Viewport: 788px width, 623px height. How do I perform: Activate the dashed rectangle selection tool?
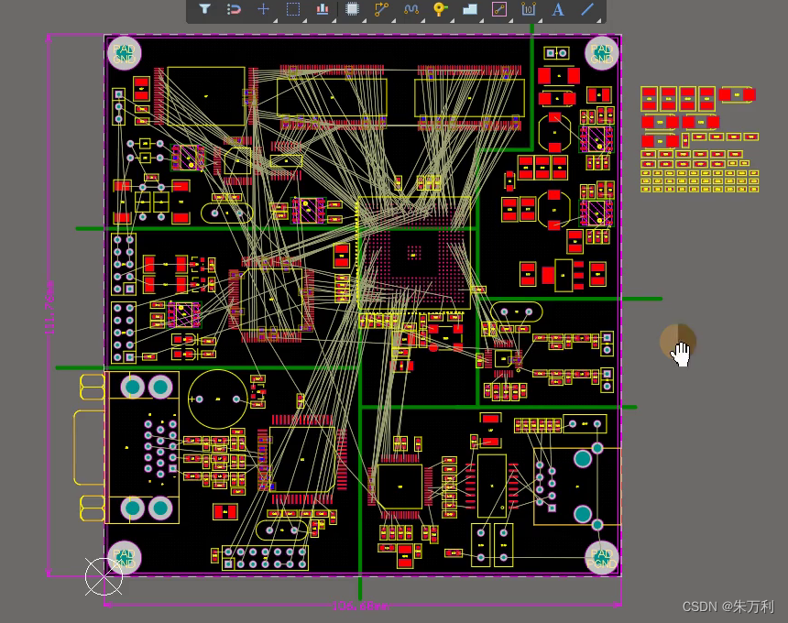pyautogui.click(x=292, y=9)
